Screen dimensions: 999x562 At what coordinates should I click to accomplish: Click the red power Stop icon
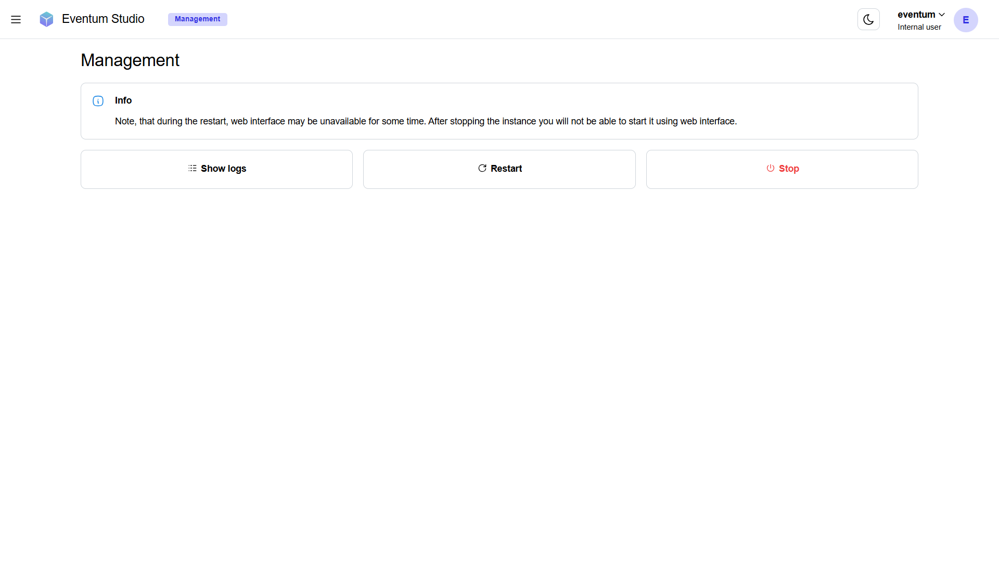(x=771, y=169)
